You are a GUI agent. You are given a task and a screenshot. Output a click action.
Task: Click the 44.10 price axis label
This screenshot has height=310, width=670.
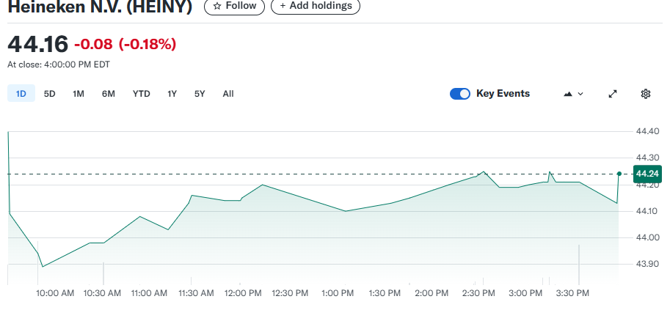click(x=647, y=211)
